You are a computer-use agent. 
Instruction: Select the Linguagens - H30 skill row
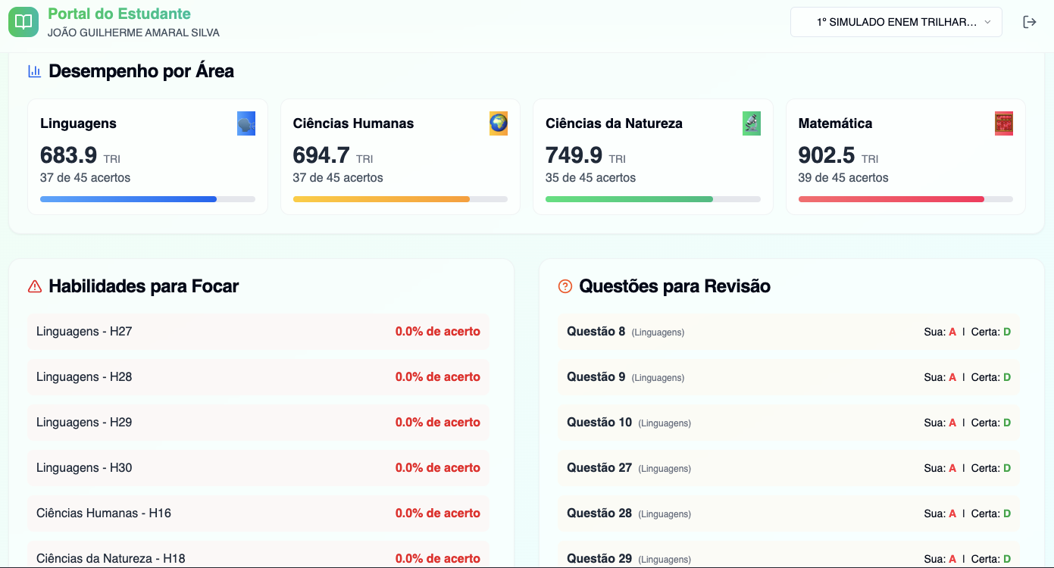(x=258, y=468)
